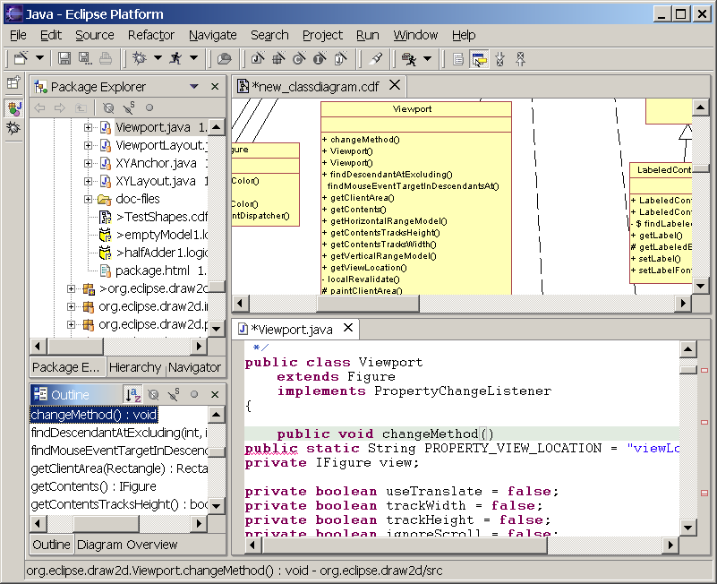Image resolution: width=717 pixels, height=584 pixels.
Task: Toggle alphabetical Sort in Outline view
Action: click(133, 394)
